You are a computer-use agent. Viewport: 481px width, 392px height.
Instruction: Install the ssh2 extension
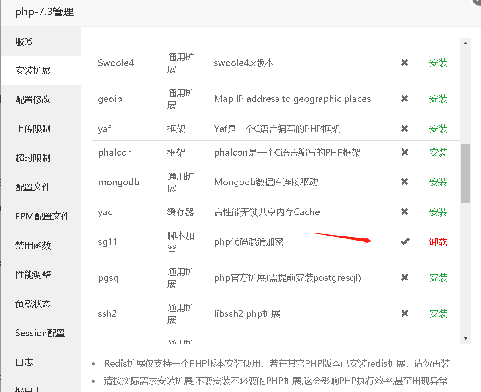438,313
